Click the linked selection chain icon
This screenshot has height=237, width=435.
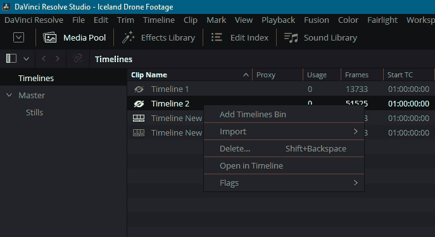[78, 58]
